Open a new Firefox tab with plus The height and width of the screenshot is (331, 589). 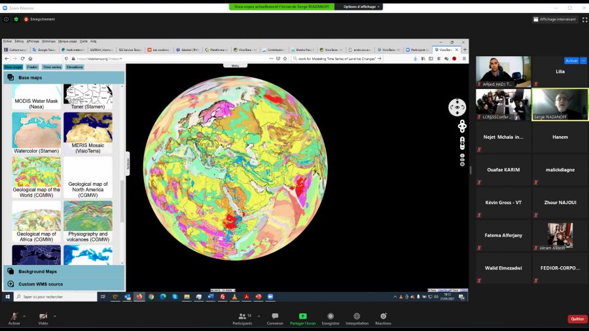[x=465, y=50]
